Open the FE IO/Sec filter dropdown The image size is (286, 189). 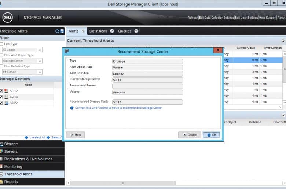[x=22, y=72]
